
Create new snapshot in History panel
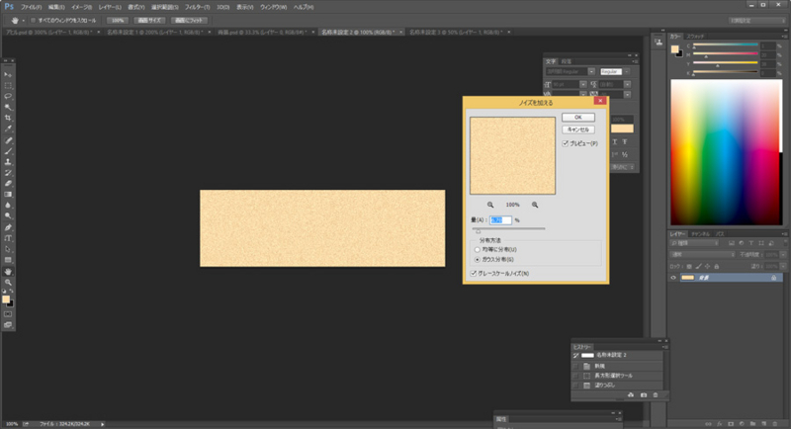pyautogui.click(x=644, y=395)
